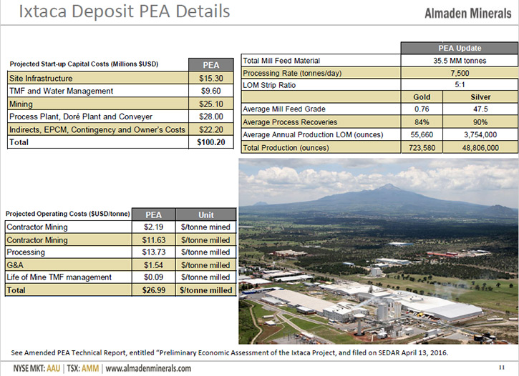This screenshot has width=519, height=376.
Task: Click the 'NYSE MKT: AAU' ticker text
Action: 37,368
